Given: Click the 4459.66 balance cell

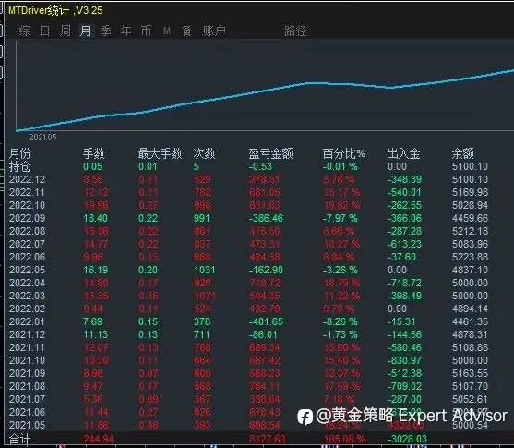Looking at the screenshot, I should (470, 218).
